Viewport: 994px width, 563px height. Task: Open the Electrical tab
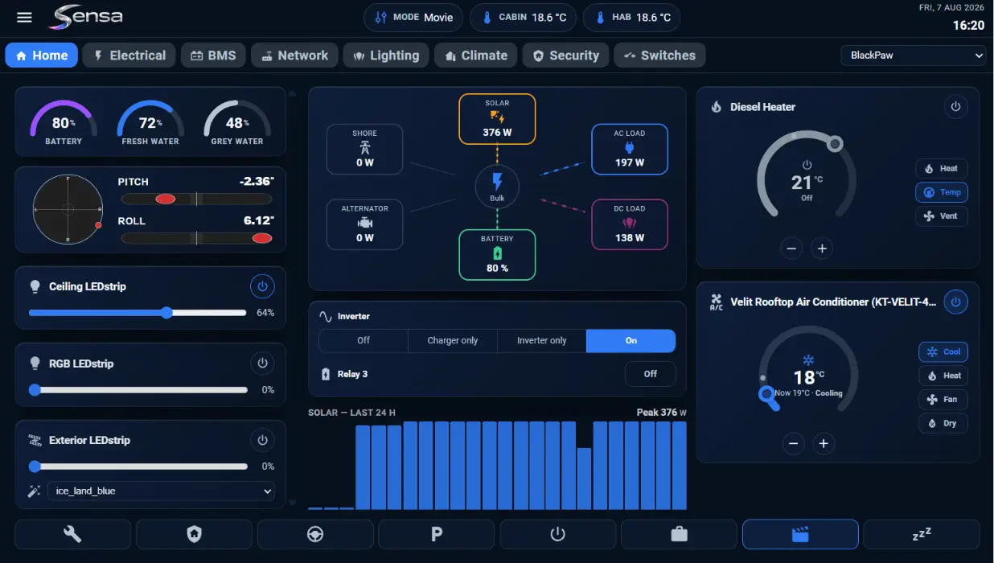129,55
